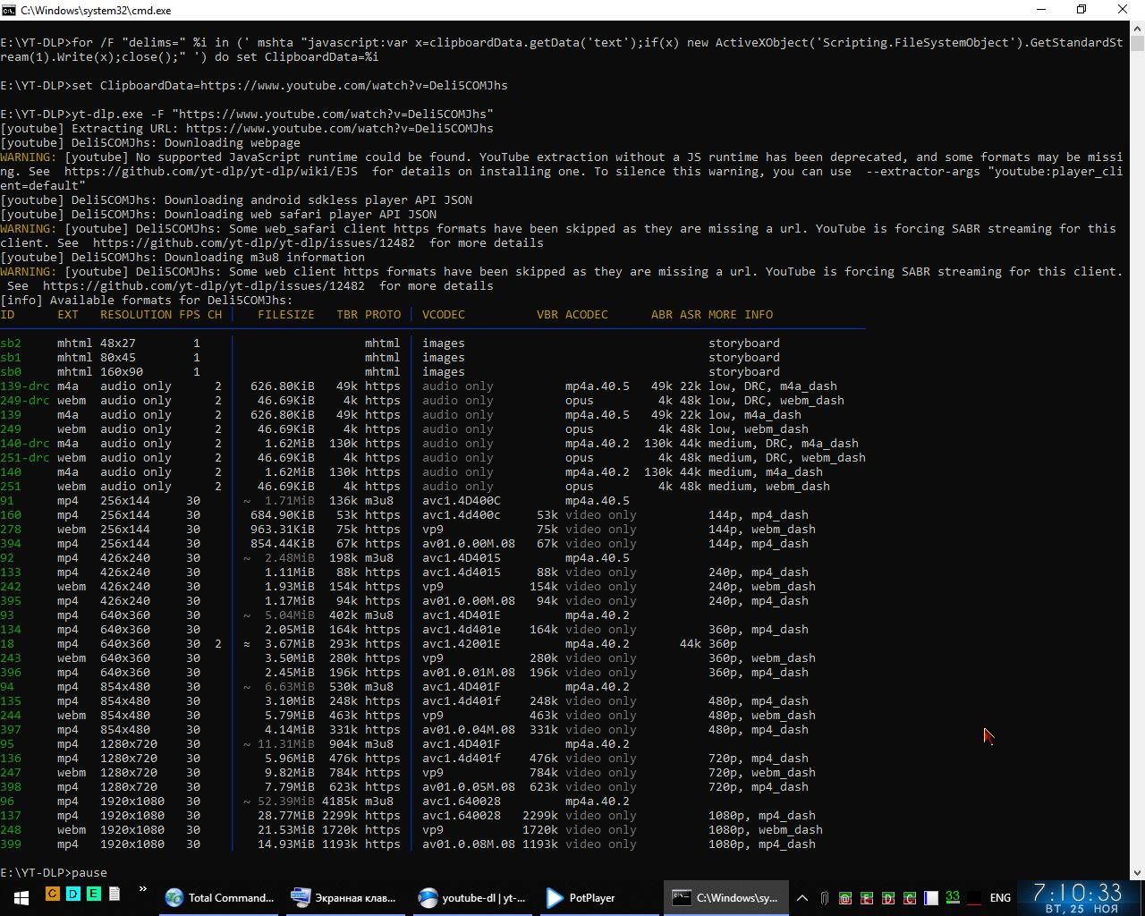This screenshot has height=916, width=1145.
Task: Open the clock showing 7:10:33
Action: point(1077,897)
